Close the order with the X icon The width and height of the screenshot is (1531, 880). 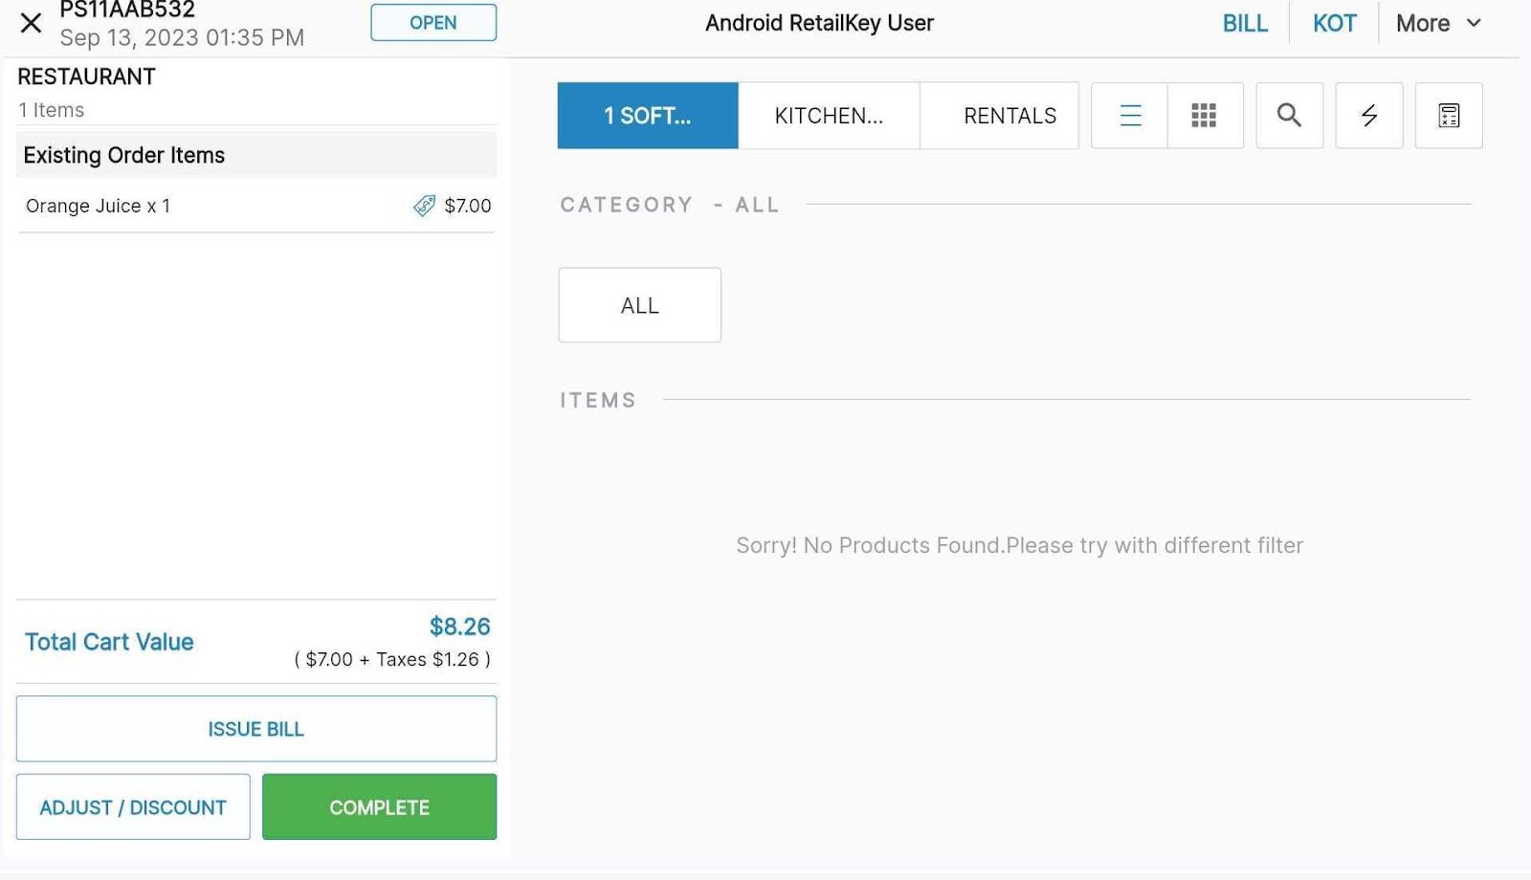(x=31, y=23)
